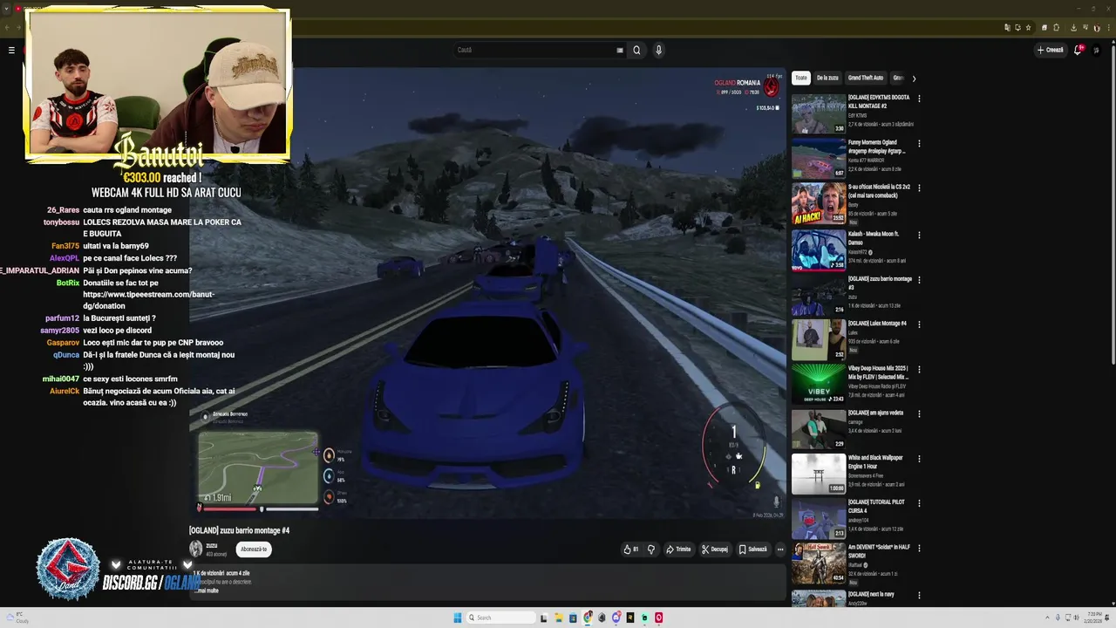The image size is (1116, 628).
Task: Select the Toate filter chip
Action: [801, 78]
